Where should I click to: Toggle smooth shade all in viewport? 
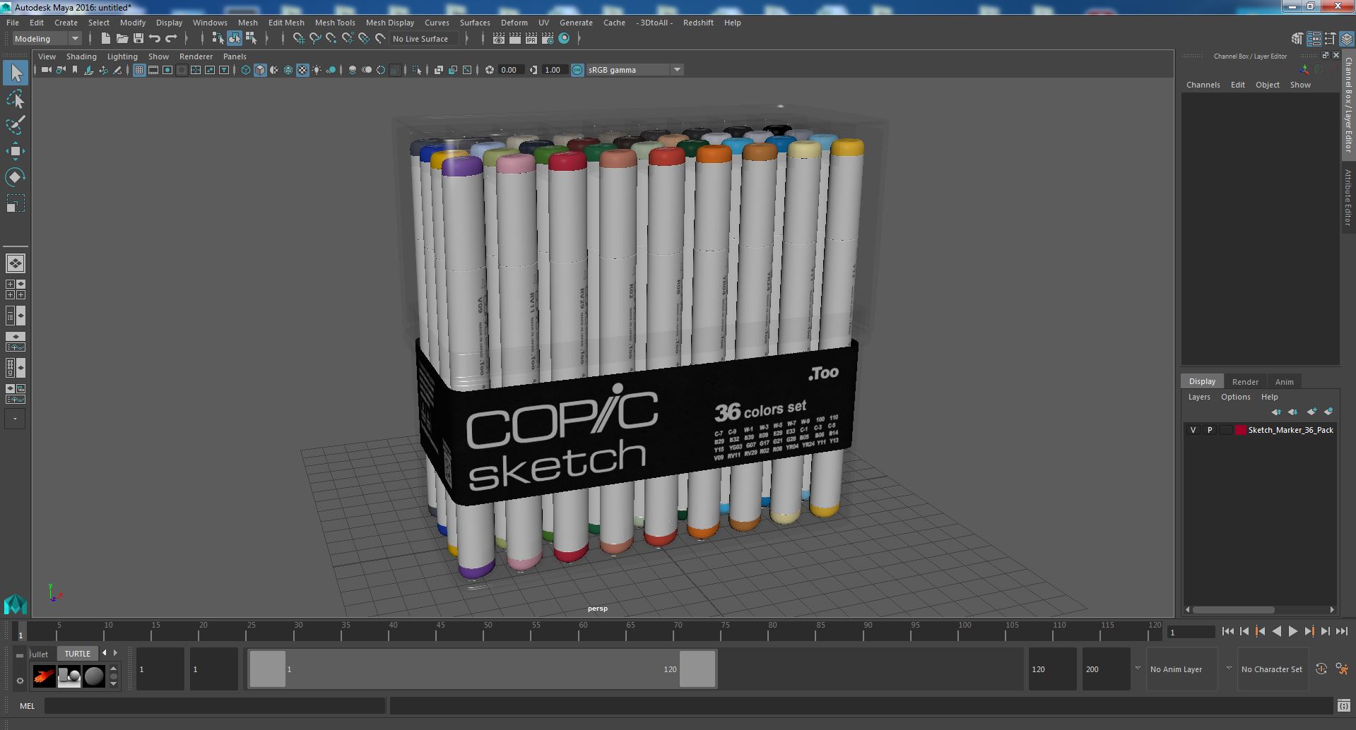(x=260, y=70)
